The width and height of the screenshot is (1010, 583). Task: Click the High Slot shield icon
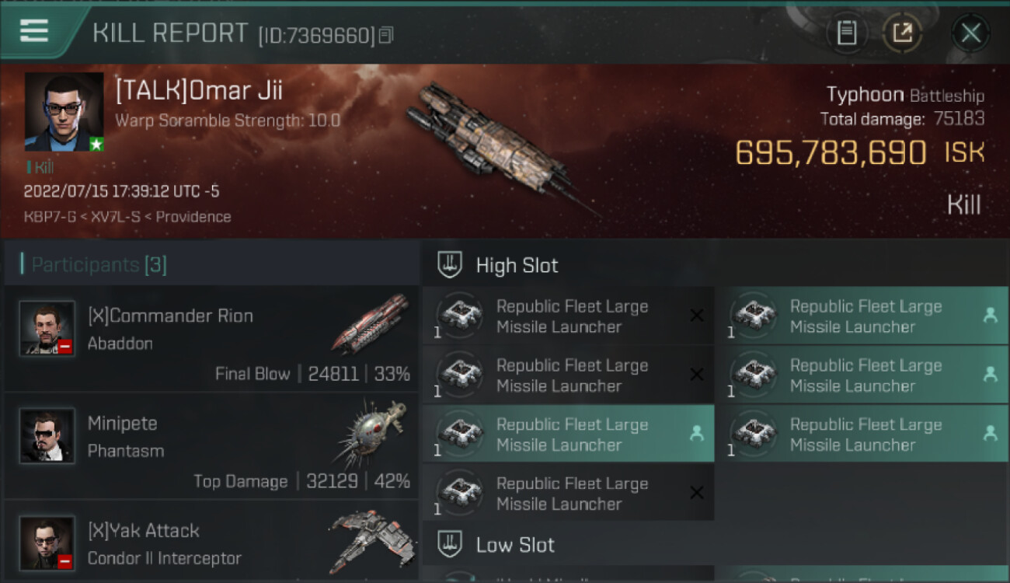tap(450, 265)
